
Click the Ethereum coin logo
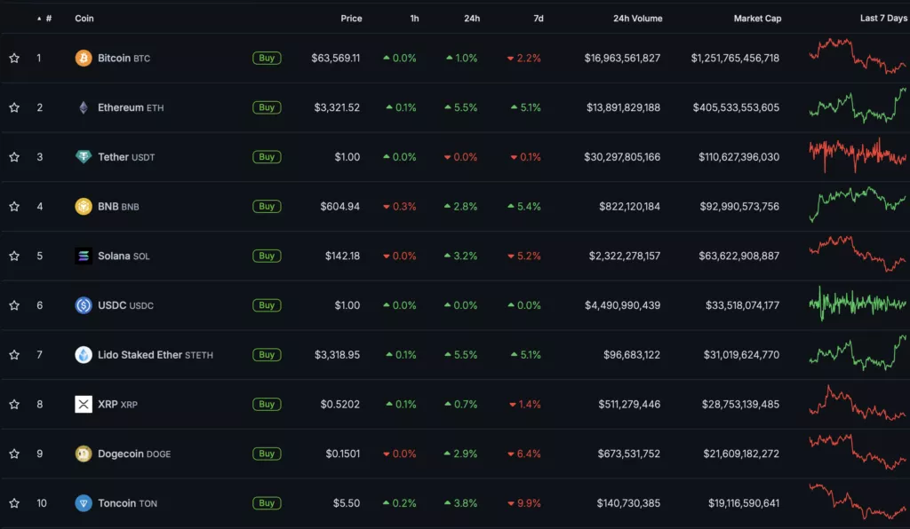pyautogui.click(x=84, y=107)
